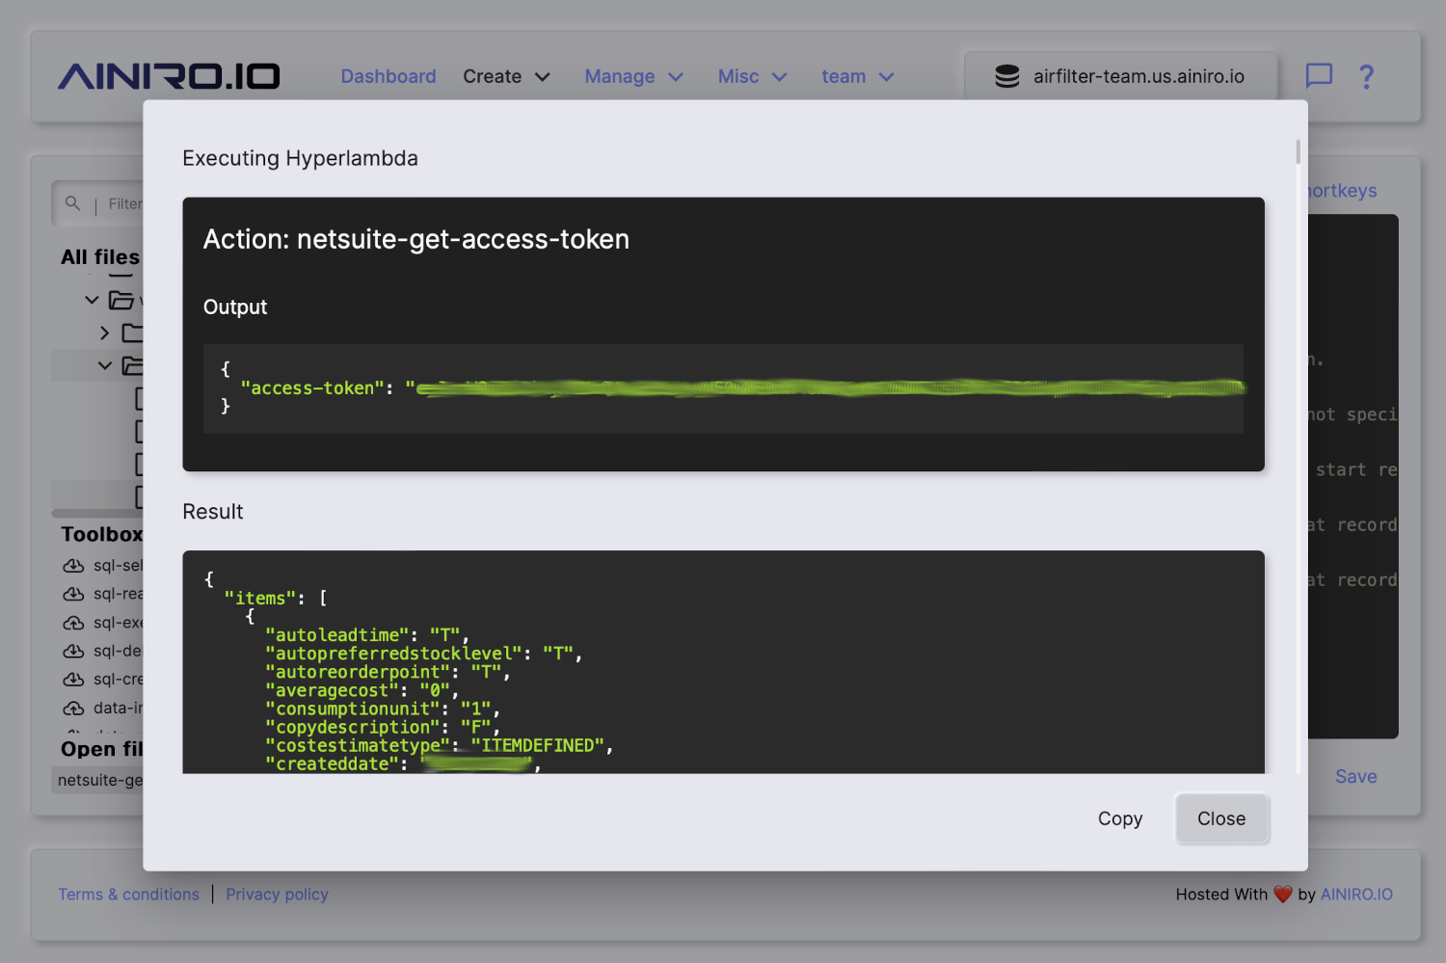Focus the Filter files input field
This screenshot has height=963, width=1446.
click(x=124, y=204)
